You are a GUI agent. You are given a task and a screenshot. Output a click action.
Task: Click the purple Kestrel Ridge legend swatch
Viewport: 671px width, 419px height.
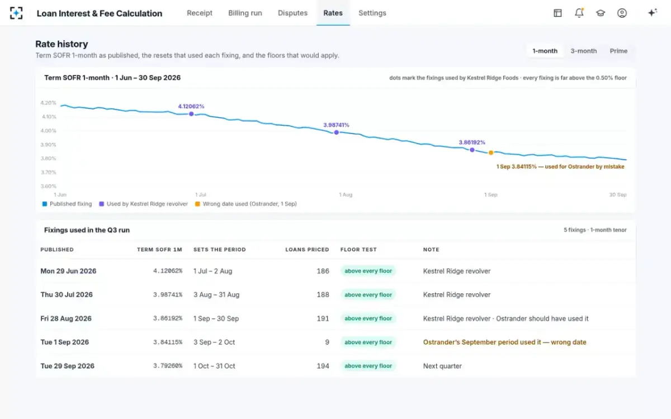pyautogui.click(x=102, y=204)
